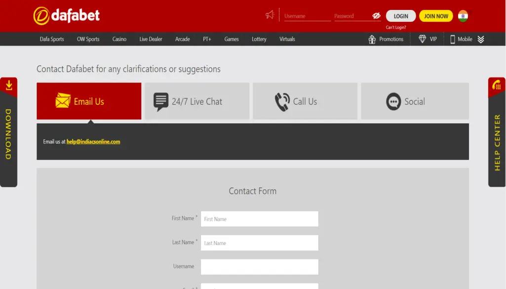Open the VIP text link
The width and height of the screenshot is (506, 289).
433,39
